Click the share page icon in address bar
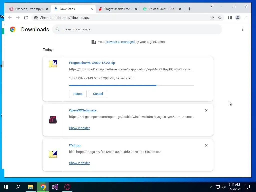 [x=212, y=18]
